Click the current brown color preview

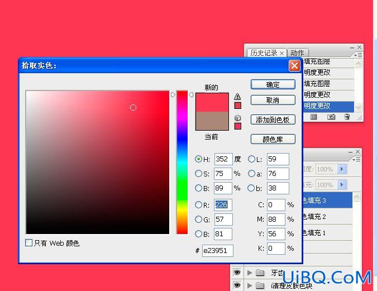[x=212, y=121]
